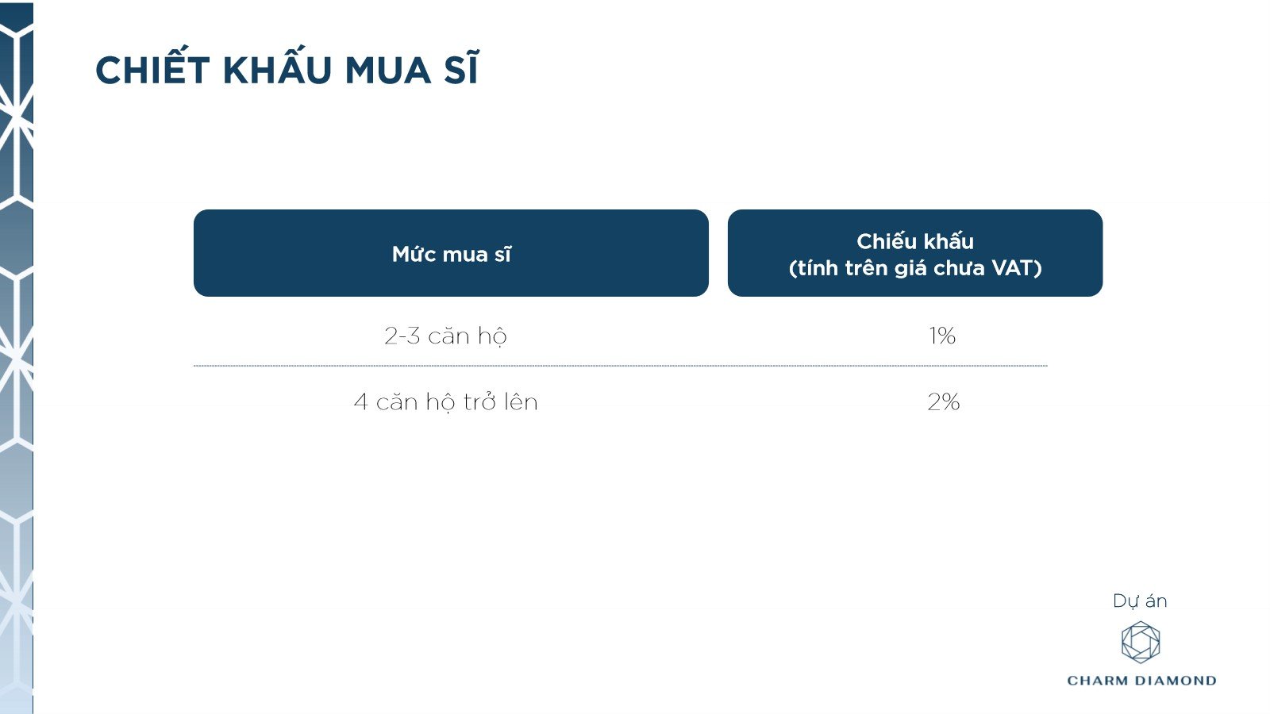Click the word "CHIẾT" in the slide title
The image size is (1270, 714).
click(x=152, y=71)
